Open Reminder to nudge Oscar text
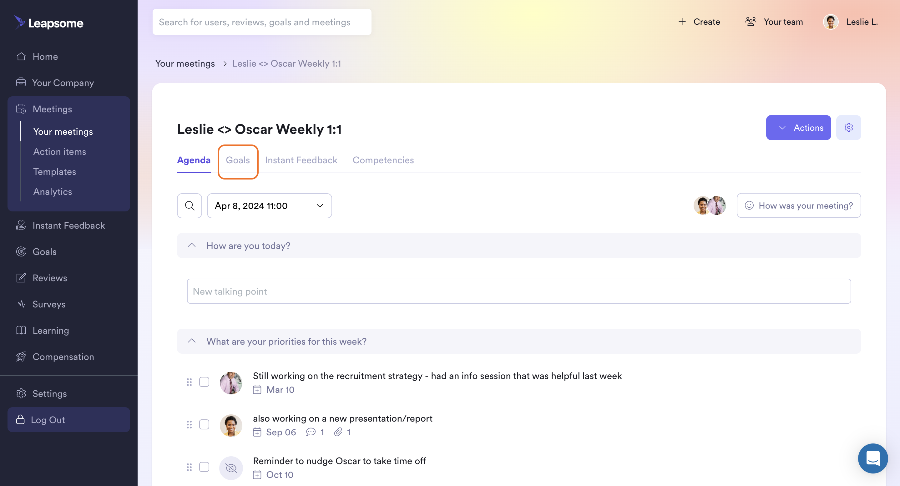Viewport: 900px width, 486px height. tap(339, 461)
